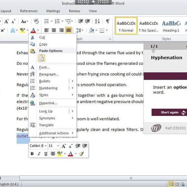This screenshot has height=187, width=187.
Task: Open the References tab
Action: (29, 11)
